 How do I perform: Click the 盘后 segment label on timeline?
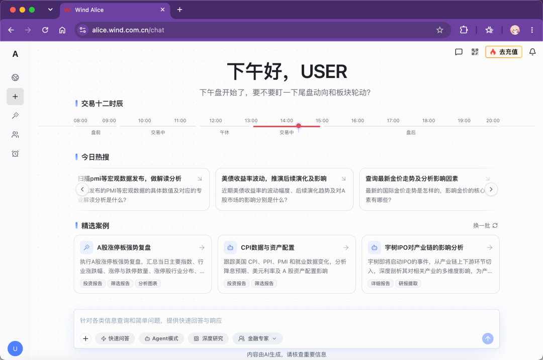[x=411, y=133]
